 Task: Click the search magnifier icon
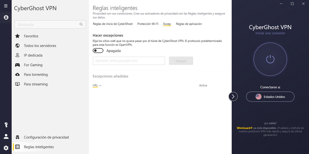81,25
